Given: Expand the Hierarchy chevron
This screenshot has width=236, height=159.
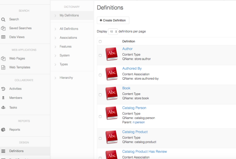Looking at the screenshot, I should tap(55, 78).
